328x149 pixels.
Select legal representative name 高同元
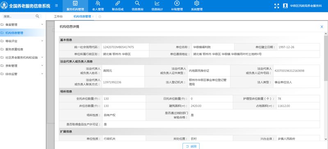107,71
